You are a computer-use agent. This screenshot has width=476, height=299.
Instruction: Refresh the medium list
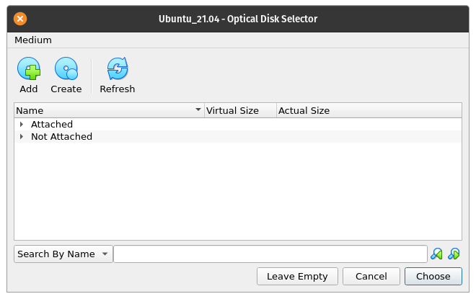coord(117,70)
